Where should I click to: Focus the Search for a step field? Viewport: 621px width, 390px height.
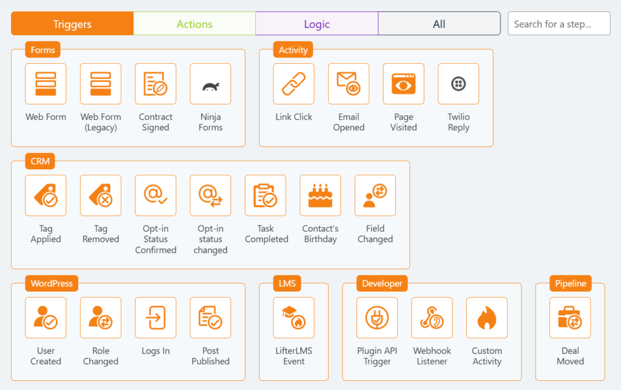(x=559, y=24)
